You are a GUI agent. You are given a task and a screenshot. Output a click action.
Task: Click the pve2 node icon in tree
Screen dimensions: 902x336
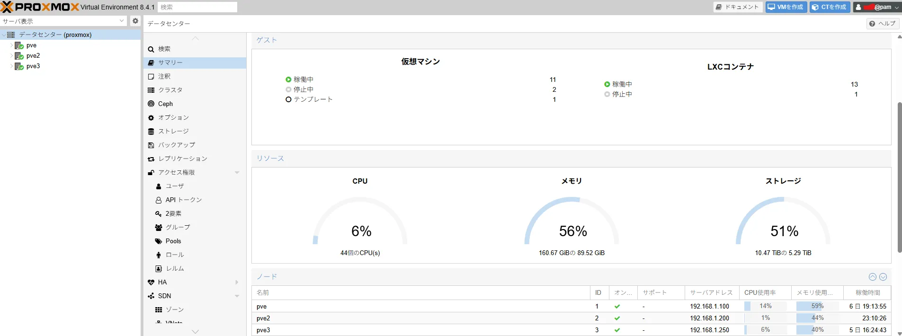[x=19, y=56]
